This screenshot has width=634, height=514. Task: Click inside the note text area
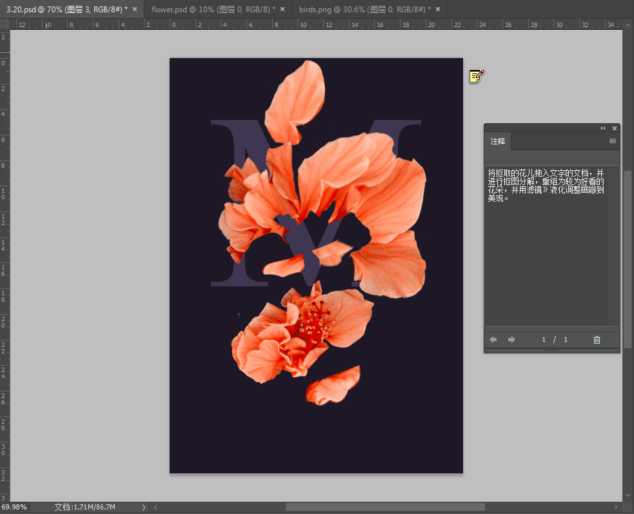coord(546,245)
